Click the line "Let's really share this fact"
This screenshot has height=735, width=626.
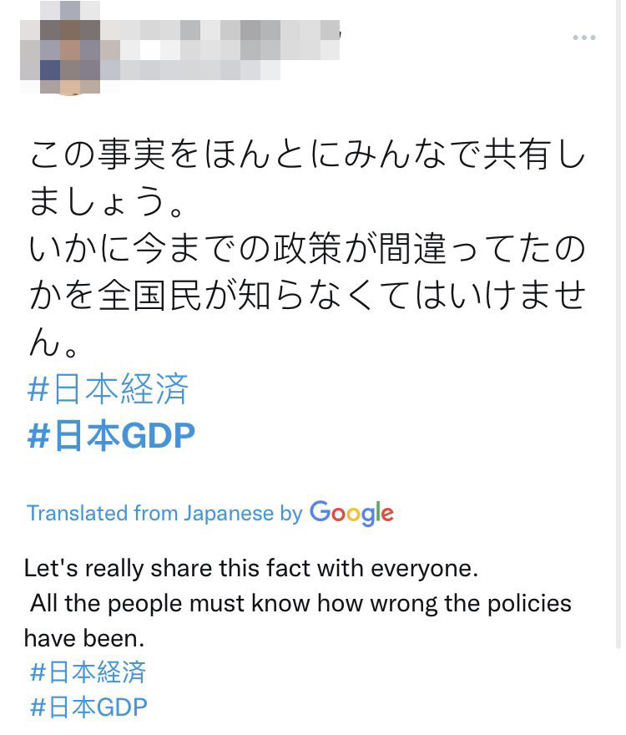click(251, 569)
